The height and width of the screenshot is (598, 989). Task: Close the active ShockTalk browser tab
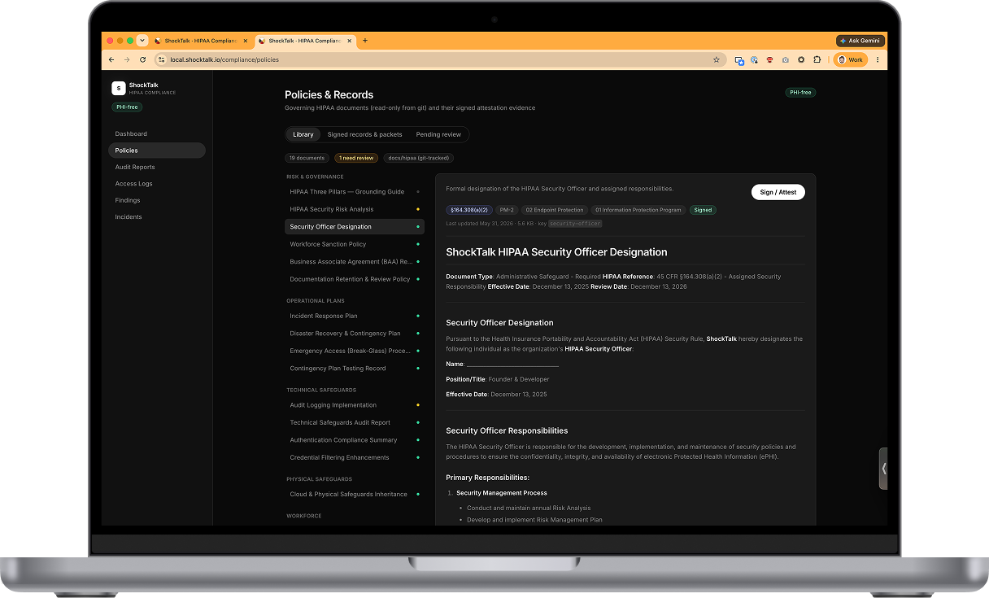tap(350, 41)
